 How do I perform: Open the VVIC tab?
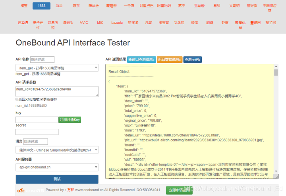pyautogui.click(x=84, y=23)
